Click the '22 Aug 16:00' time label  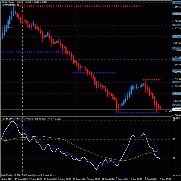click(x=36, y=179)
